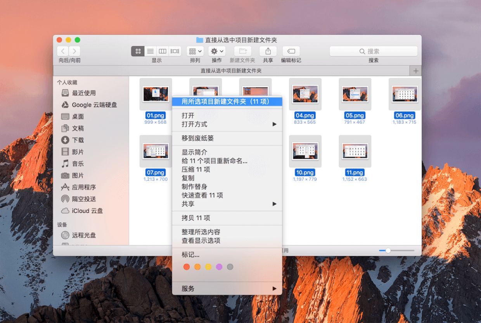Switch to Cover Flow view mode
The image size is (481, 323).
click(175, 51)
